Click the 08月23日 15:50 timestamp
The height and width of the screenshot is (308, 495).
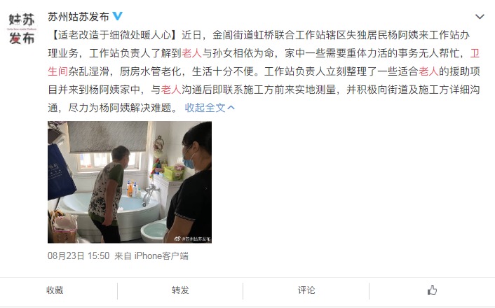[79, 255]
